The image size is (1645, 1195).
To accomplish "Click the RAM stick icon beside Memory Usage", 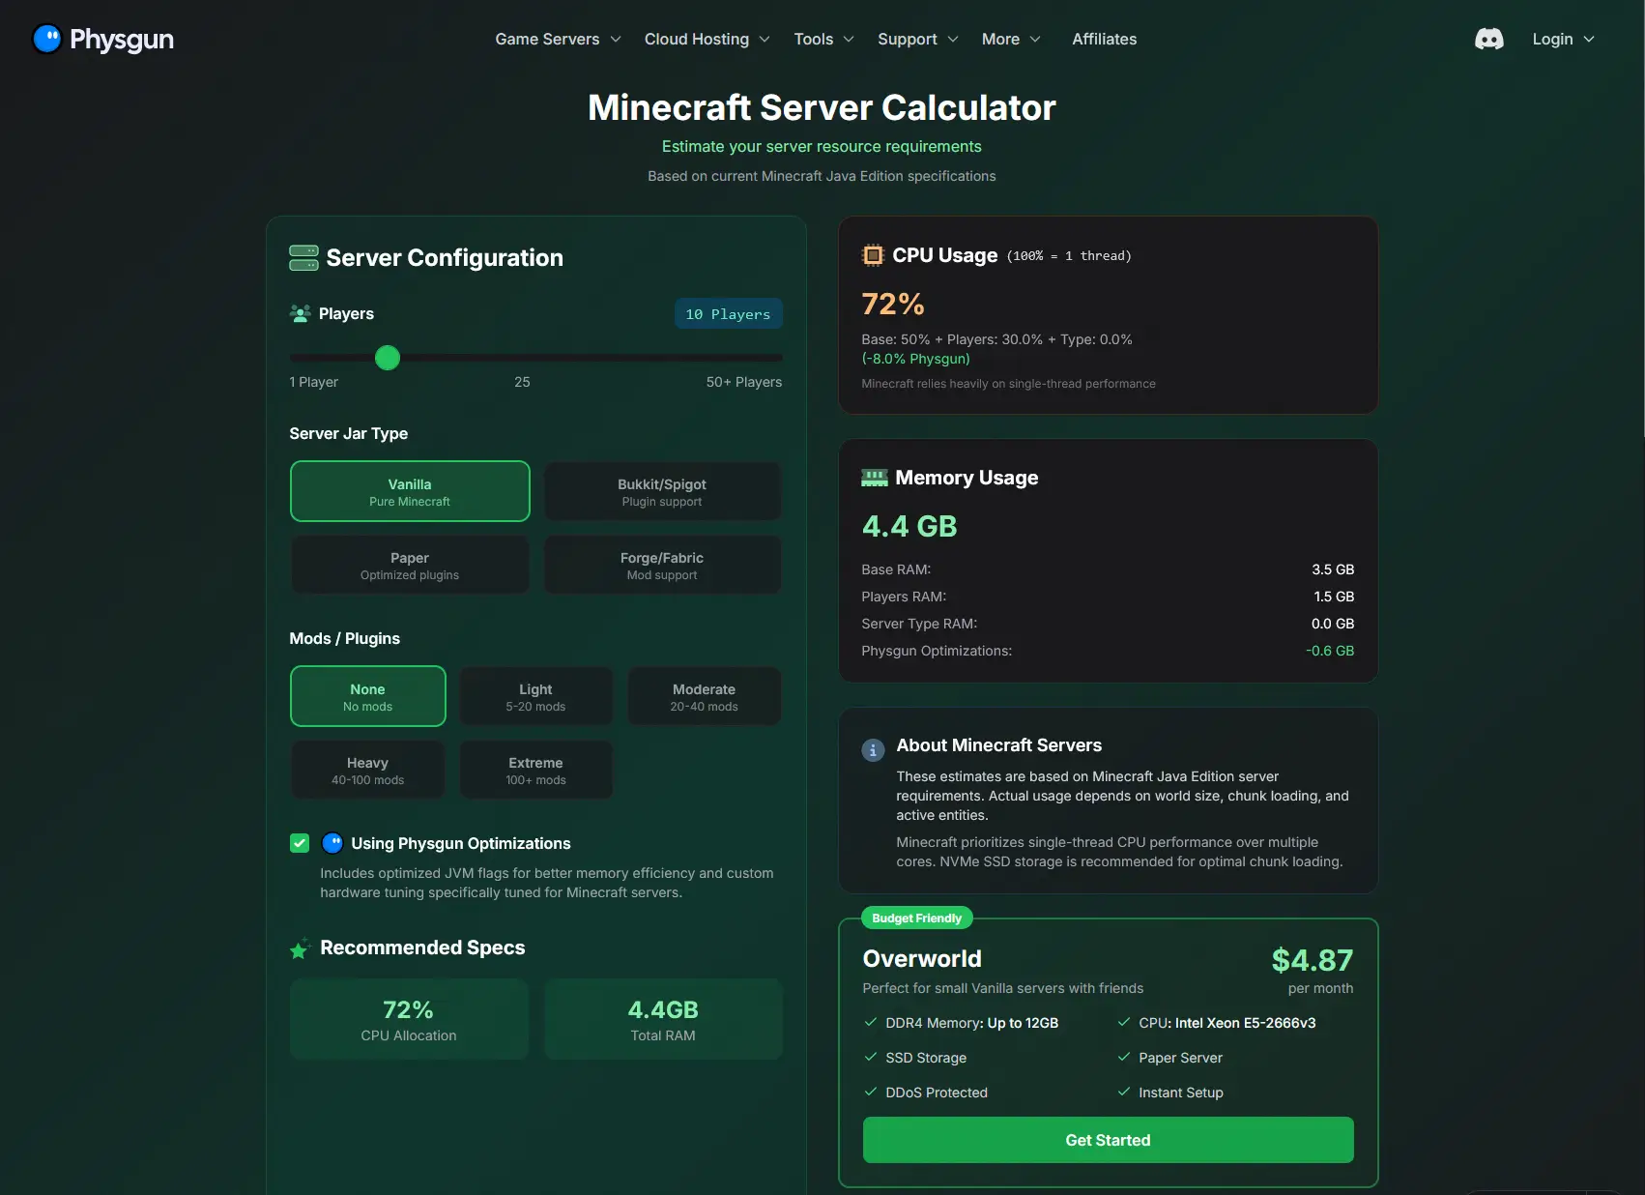I will coord(874,477).
